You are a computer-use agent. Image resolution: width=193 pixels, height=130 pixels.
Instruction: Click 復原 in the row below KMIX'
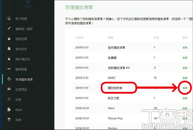click(185, 88)
